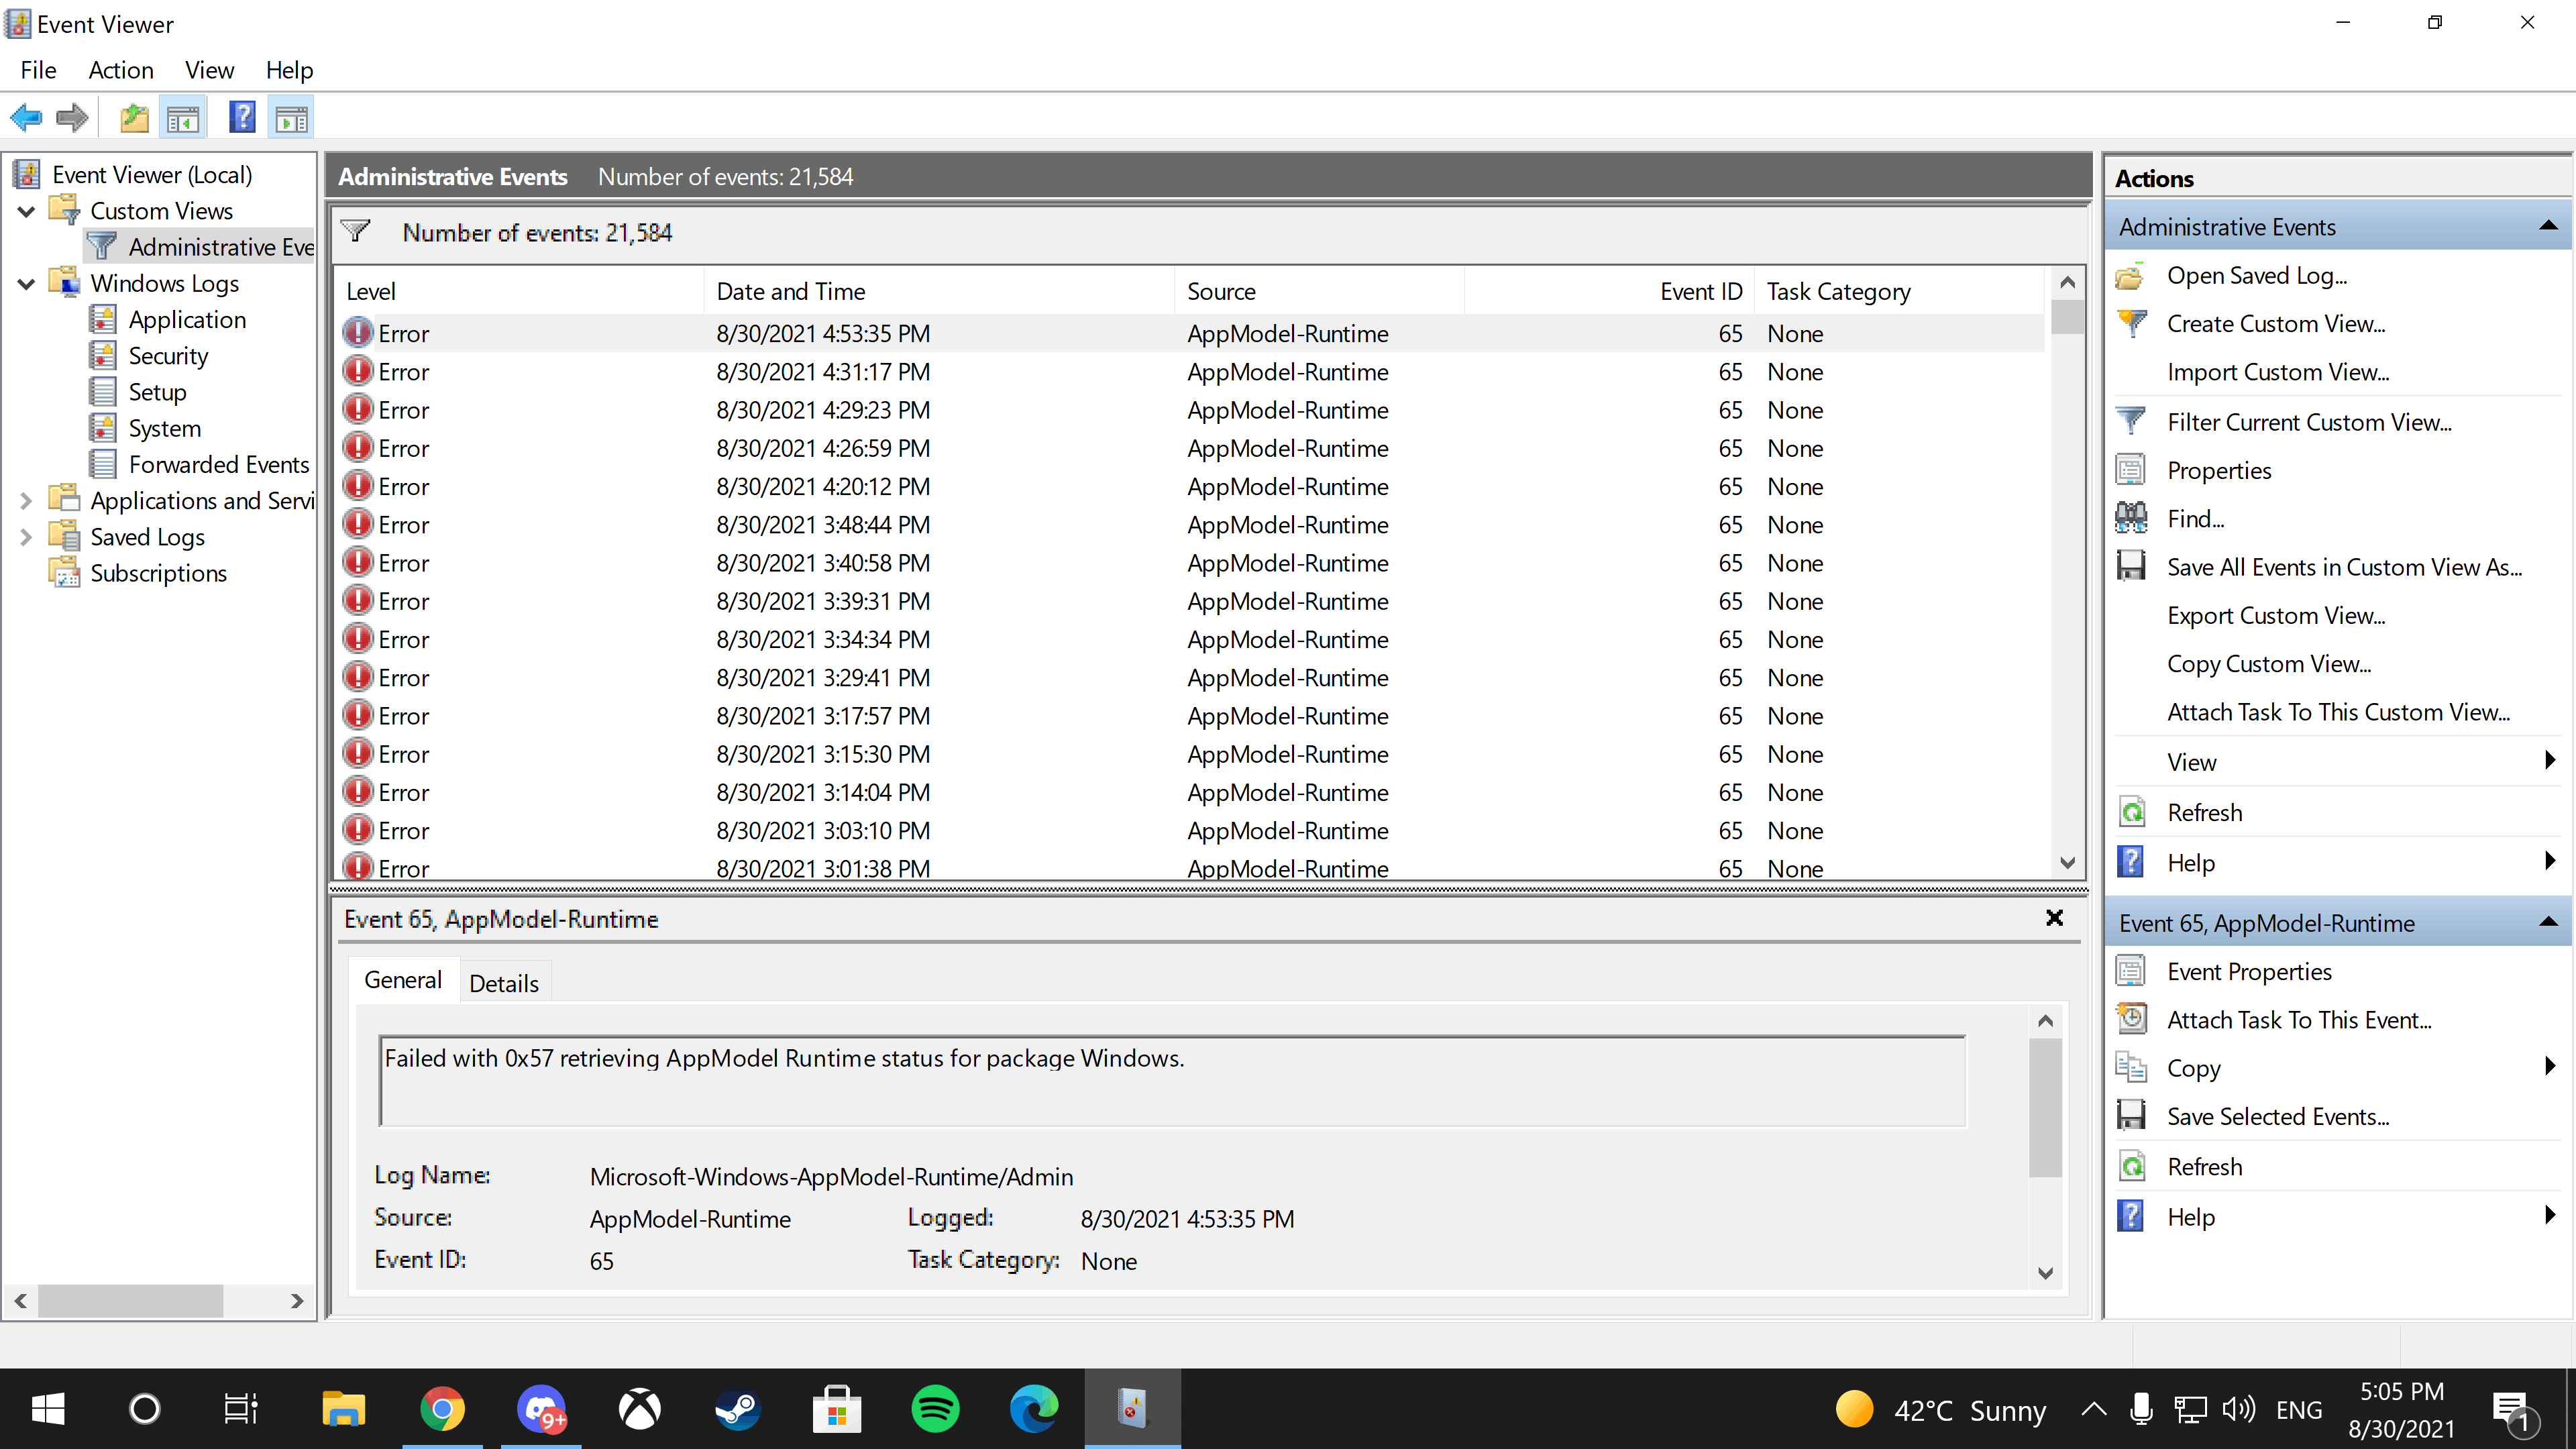The image size is (2576, 1449).
Task: Click Save Selected Events floppy icon
Action: [2131, 1116]
